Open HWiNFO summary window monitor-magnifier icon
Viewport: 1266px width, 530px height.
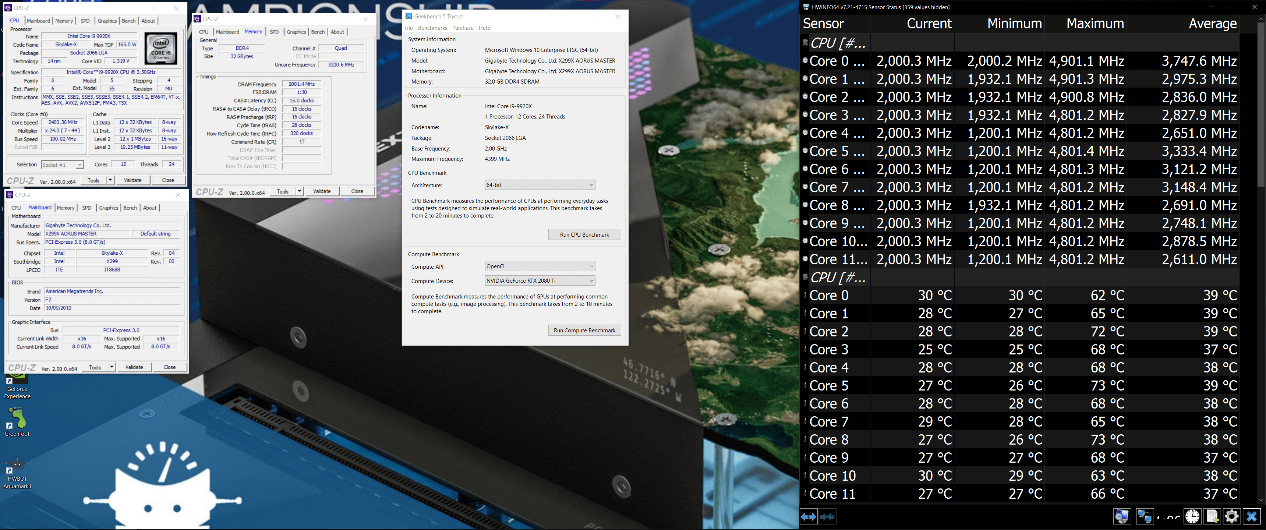1122,516
